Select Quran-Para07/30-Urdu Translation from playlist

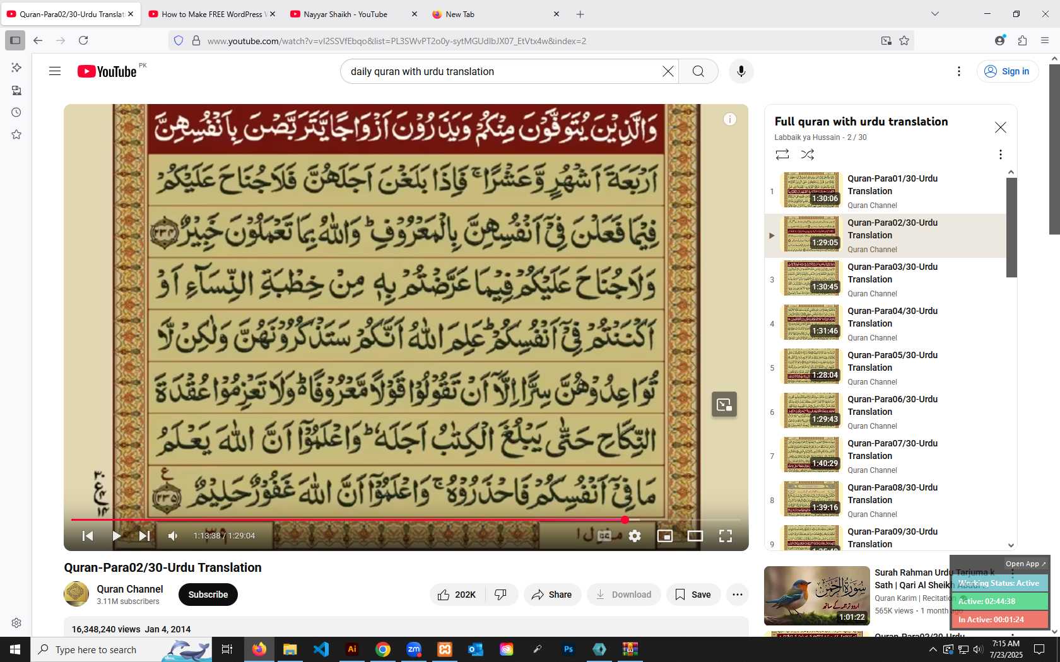pyautogui.click(x=885, y=456)
